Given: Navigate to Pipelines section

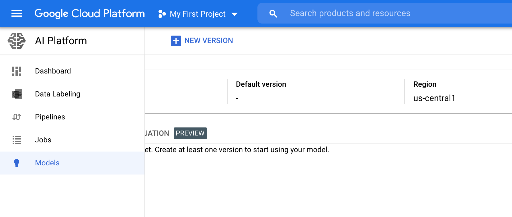Looking at the screenshot, I should pyautogui.click(x=50, y=117).
